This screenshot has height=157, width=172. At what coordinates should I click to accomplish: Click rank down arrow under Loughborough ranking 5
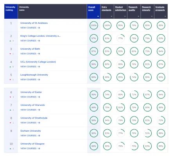point(10,79)
